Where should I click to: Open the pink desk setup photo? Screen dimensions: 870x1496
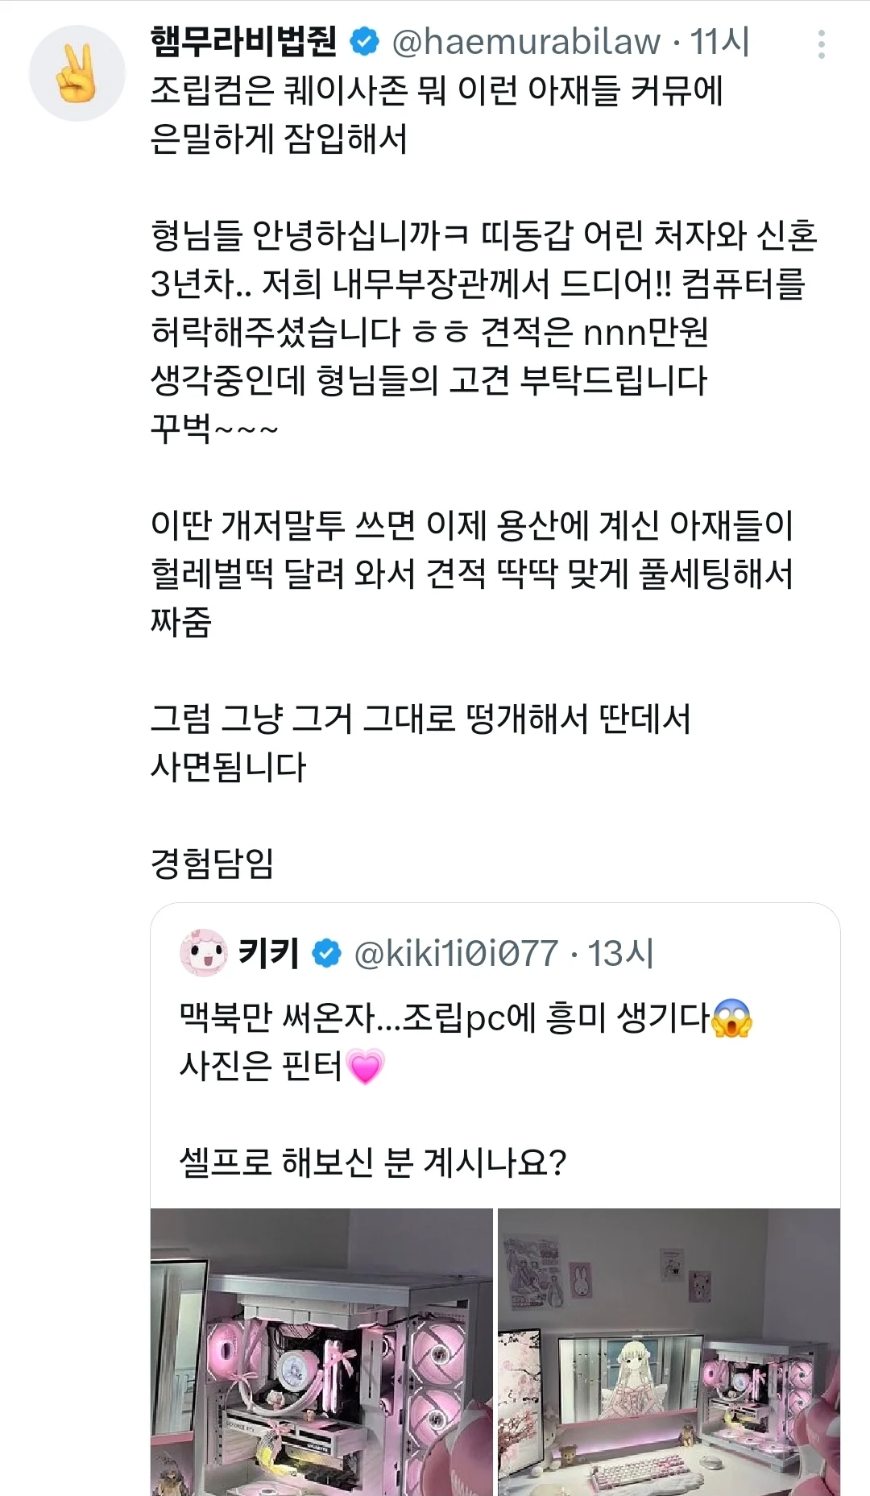[669, 1352]
